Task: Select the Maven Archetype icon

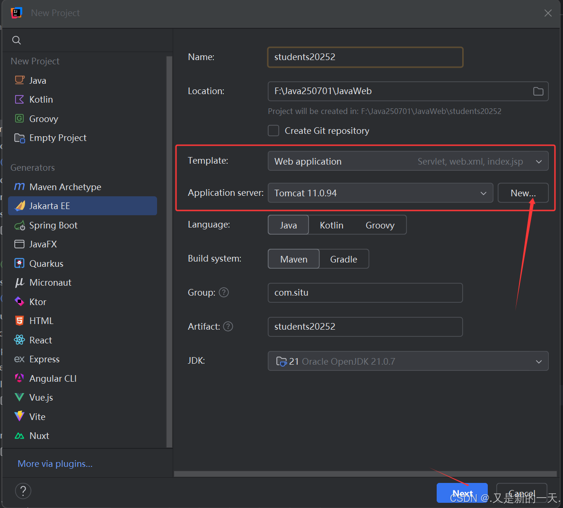Action: coord(19,187)
